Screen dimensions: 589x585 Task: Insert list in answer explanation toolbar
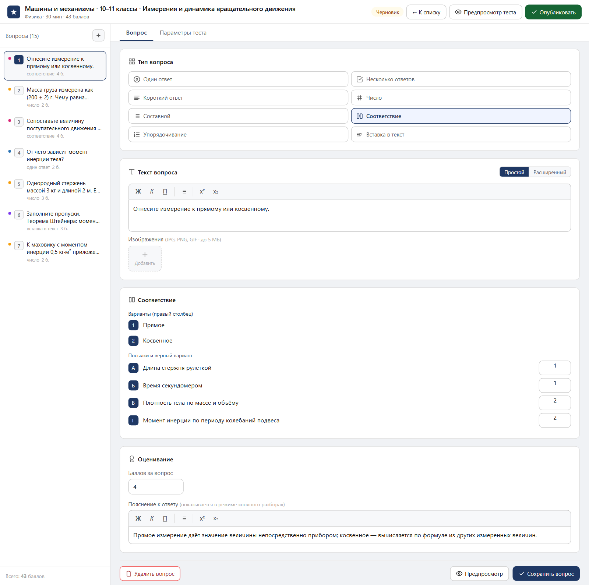point(184,518)
